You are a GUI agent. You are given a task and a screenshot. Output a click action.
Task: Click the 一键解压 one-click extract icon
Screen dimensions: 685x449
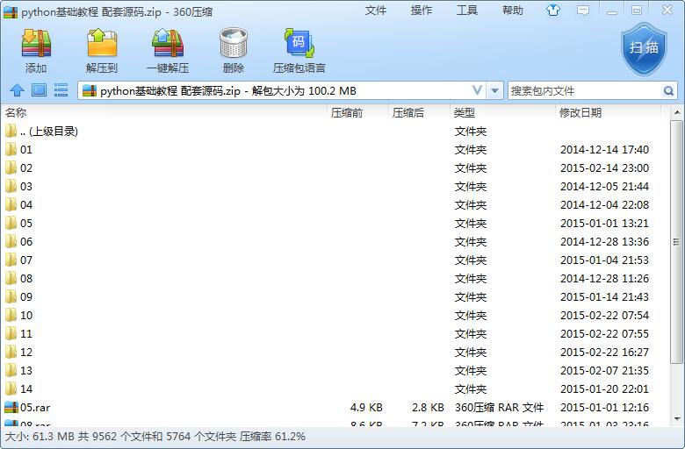click(168, 43)
